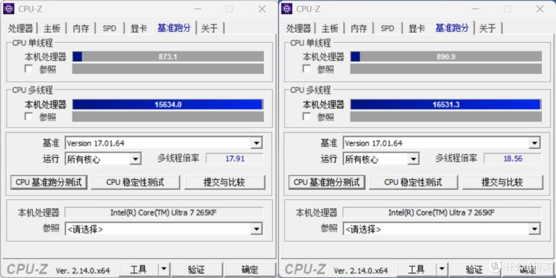
Task: Click 多线程倍率 value 18.56
Action: tap(513, 159)
